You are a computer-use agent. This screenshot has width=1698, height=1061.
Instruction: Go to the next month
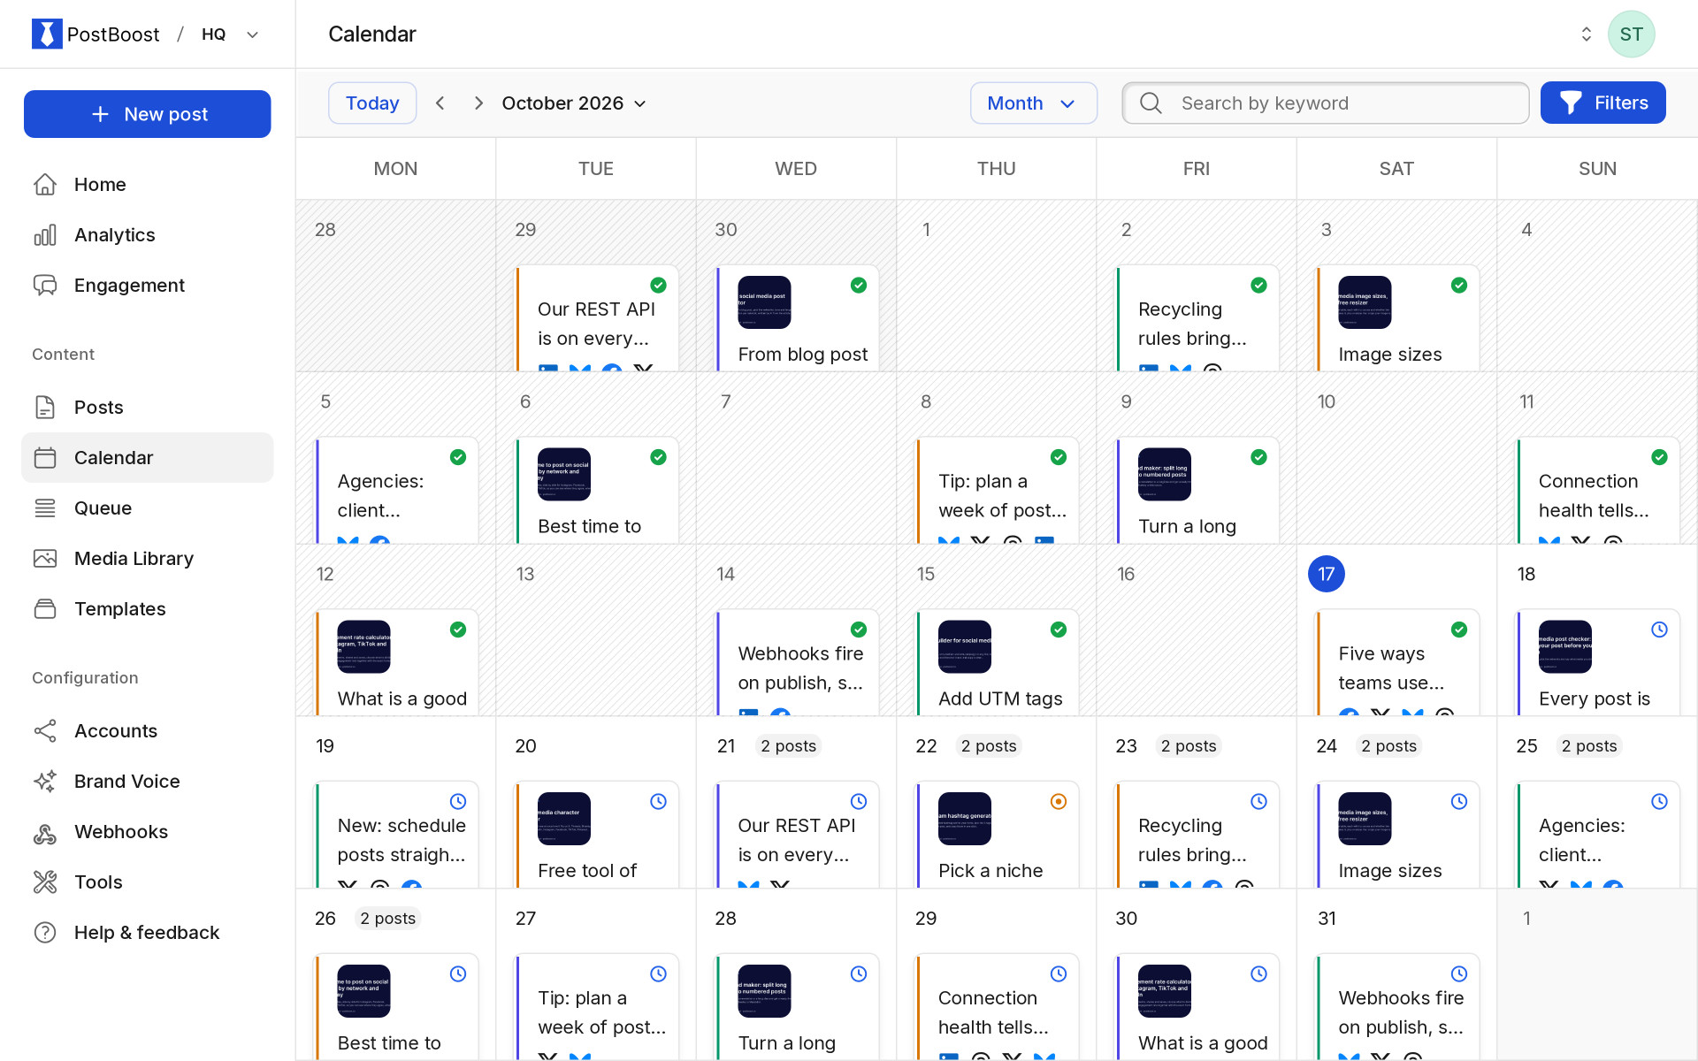478,103
